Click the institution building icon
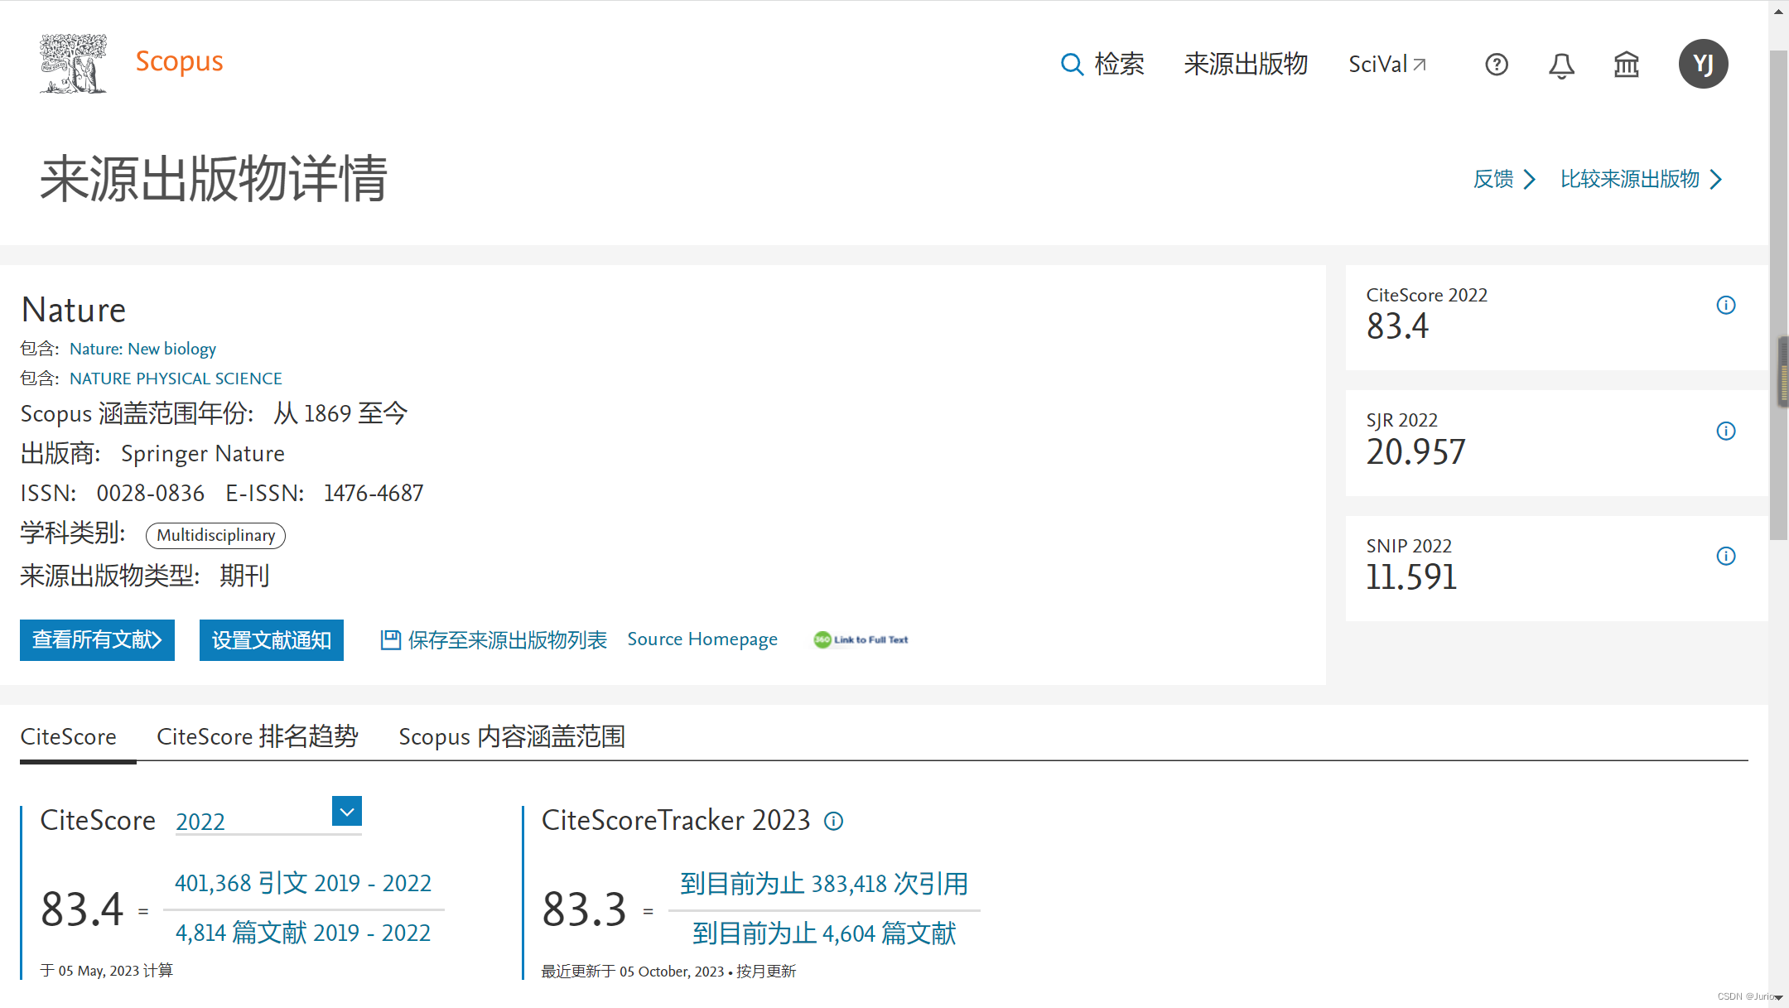The width and height of the screenshot is (1789, 1008). click(x=1626, y=65)
